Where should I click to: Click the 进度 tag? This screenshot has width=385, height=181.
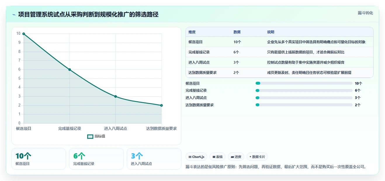(x=236, y=157)
